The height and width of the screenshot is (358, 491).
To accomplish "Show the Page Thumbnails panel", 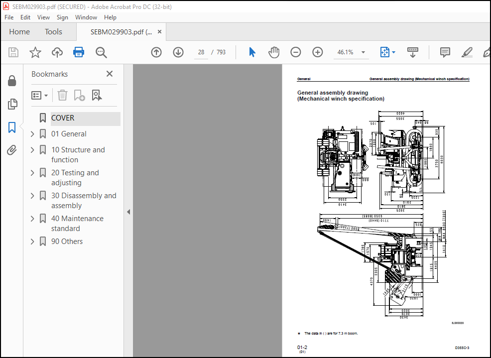I will click(x=12, y=104).
